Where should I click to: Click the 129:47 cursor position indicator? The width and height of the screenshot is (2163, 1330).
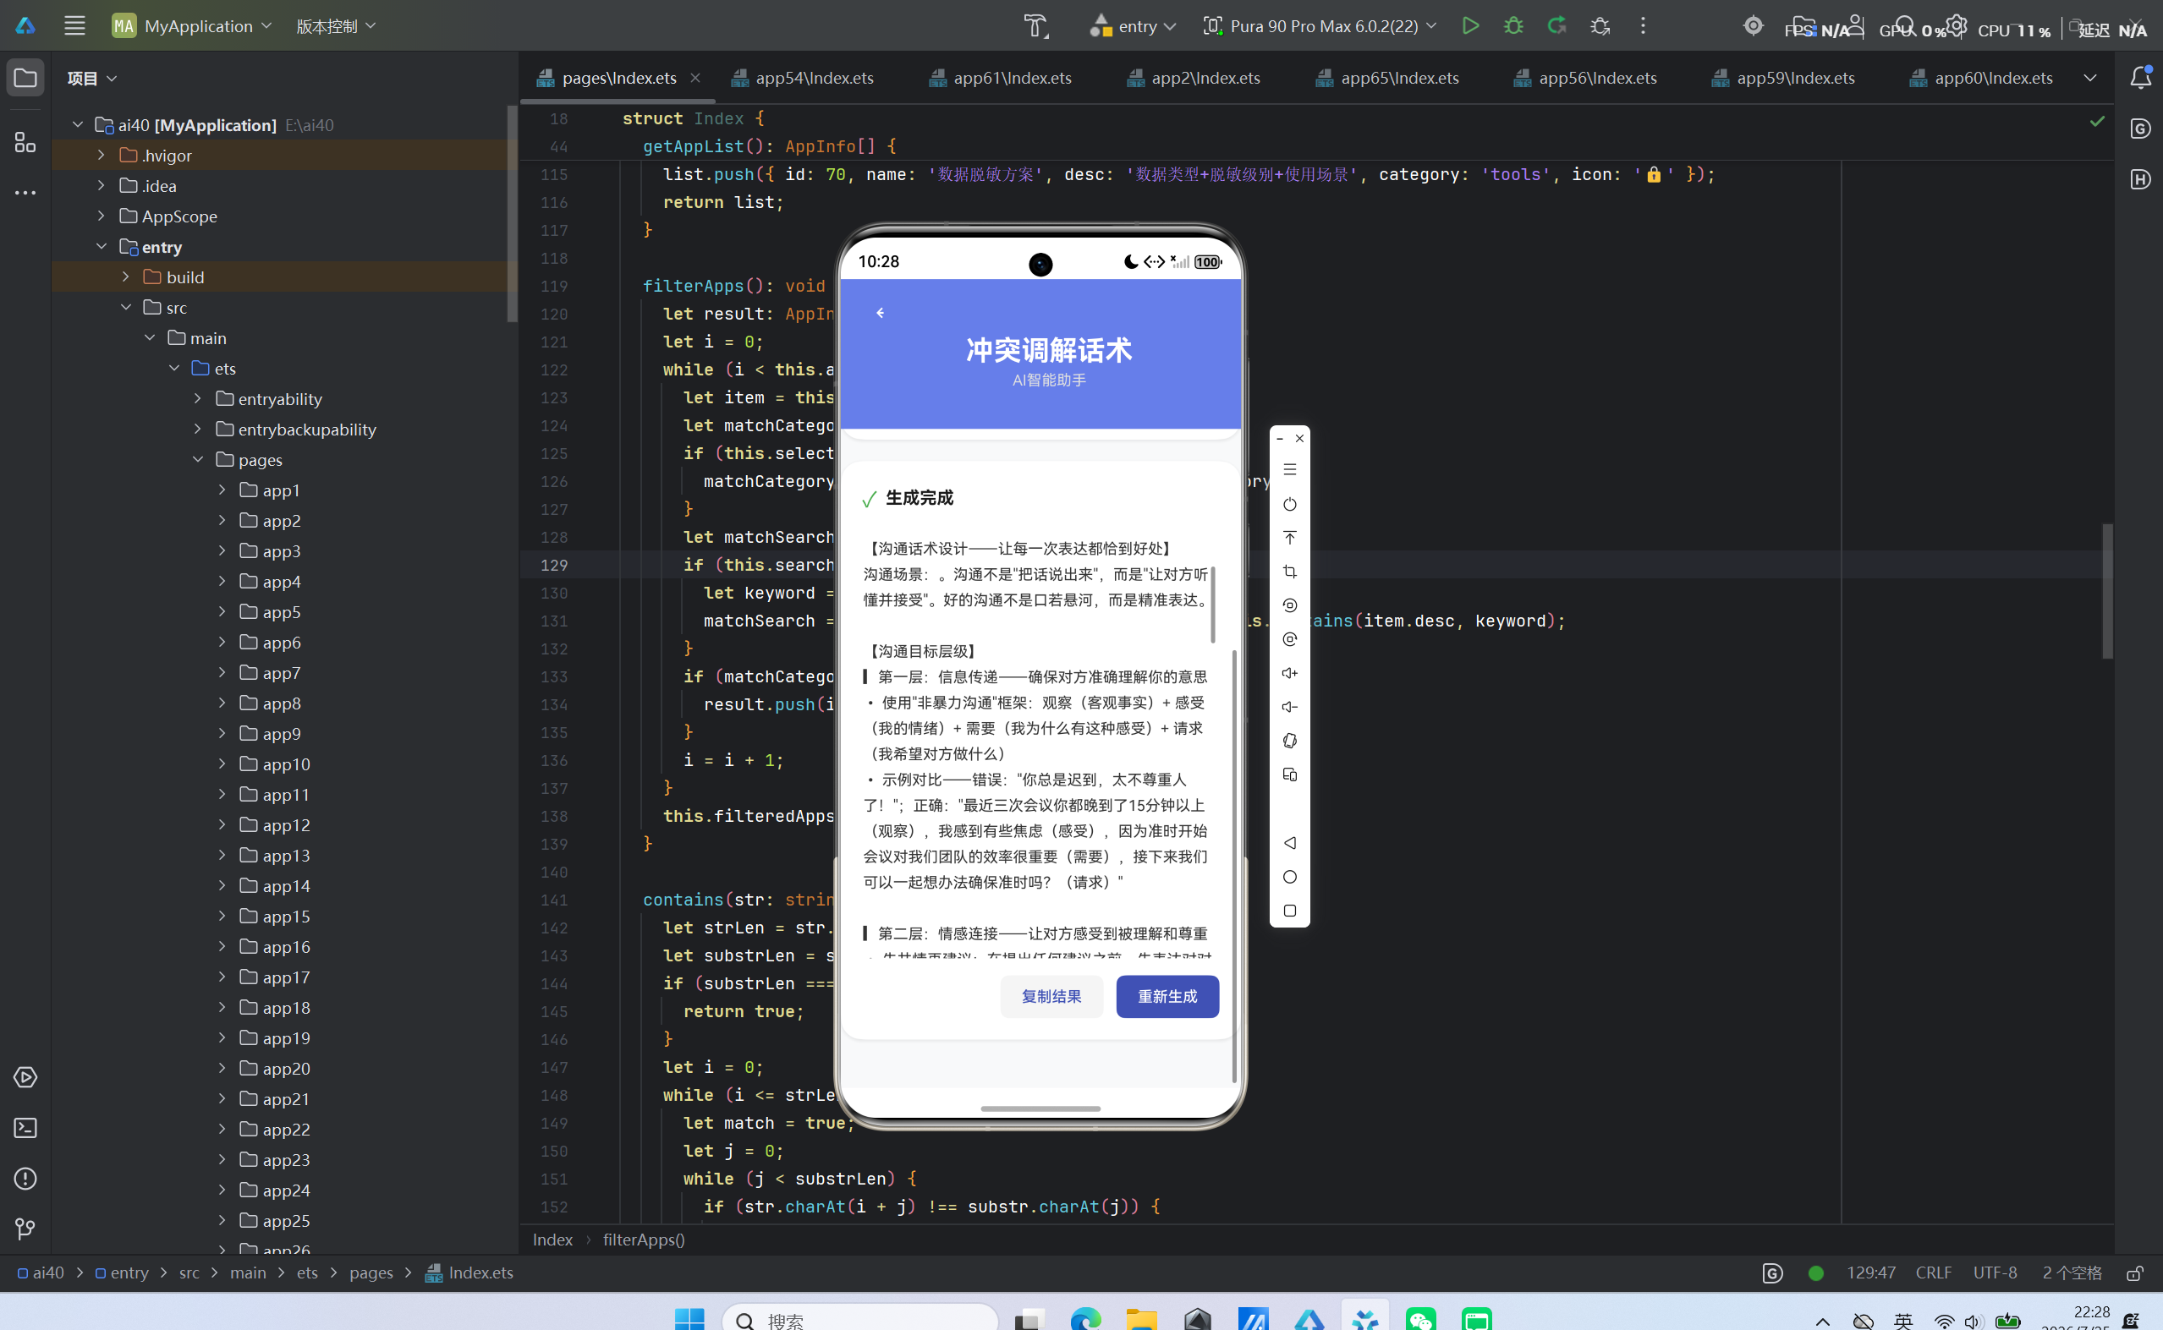[1871, 1273]
